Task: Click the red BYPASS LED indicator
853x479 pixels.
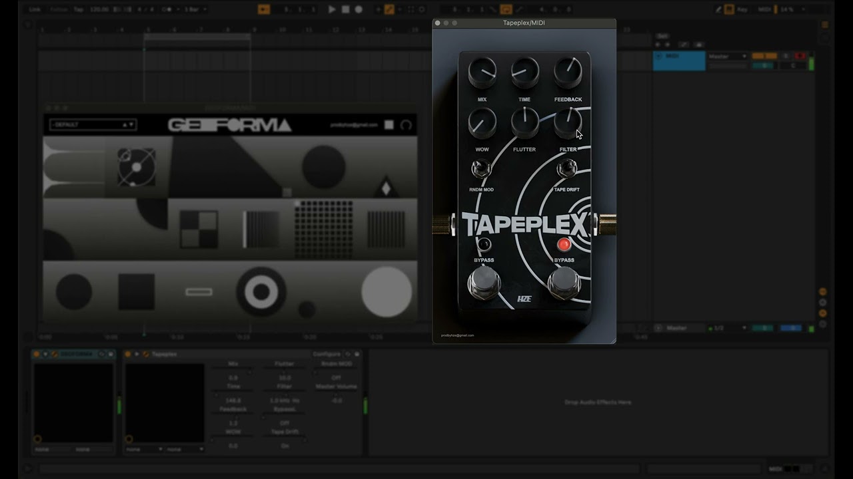Action: pos(564,244)
